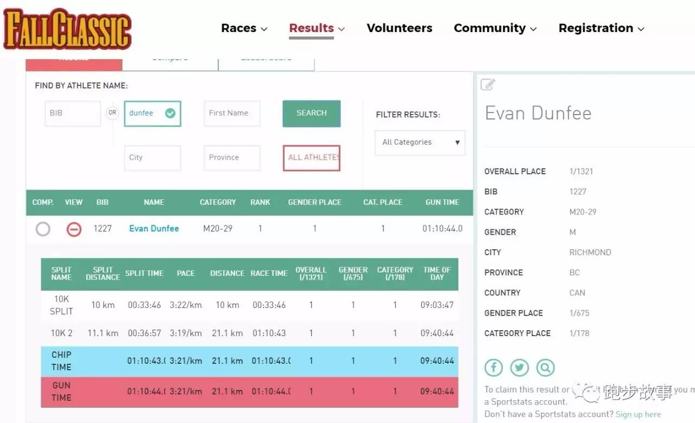The image size is (695, 423).
Task: Click split time 00:36:57 cell
Action: point(144,333)
